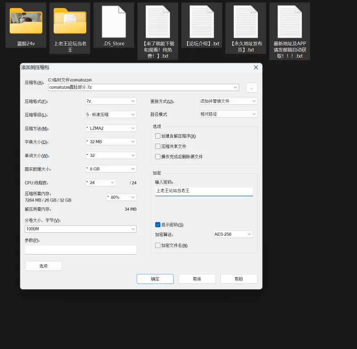357x349 pixels.
Task: Open the 选项 button at bottom left
Action: click(x=43, y=266)
